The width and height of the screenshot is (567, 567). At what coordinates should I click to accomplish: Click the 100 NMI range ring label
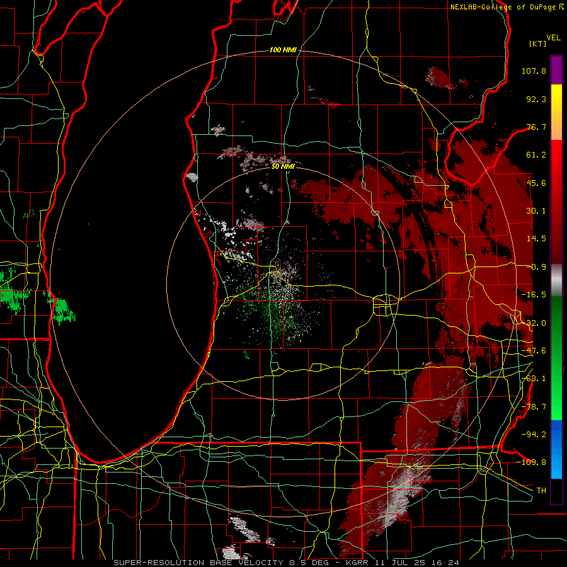click(x=283, y=50)
